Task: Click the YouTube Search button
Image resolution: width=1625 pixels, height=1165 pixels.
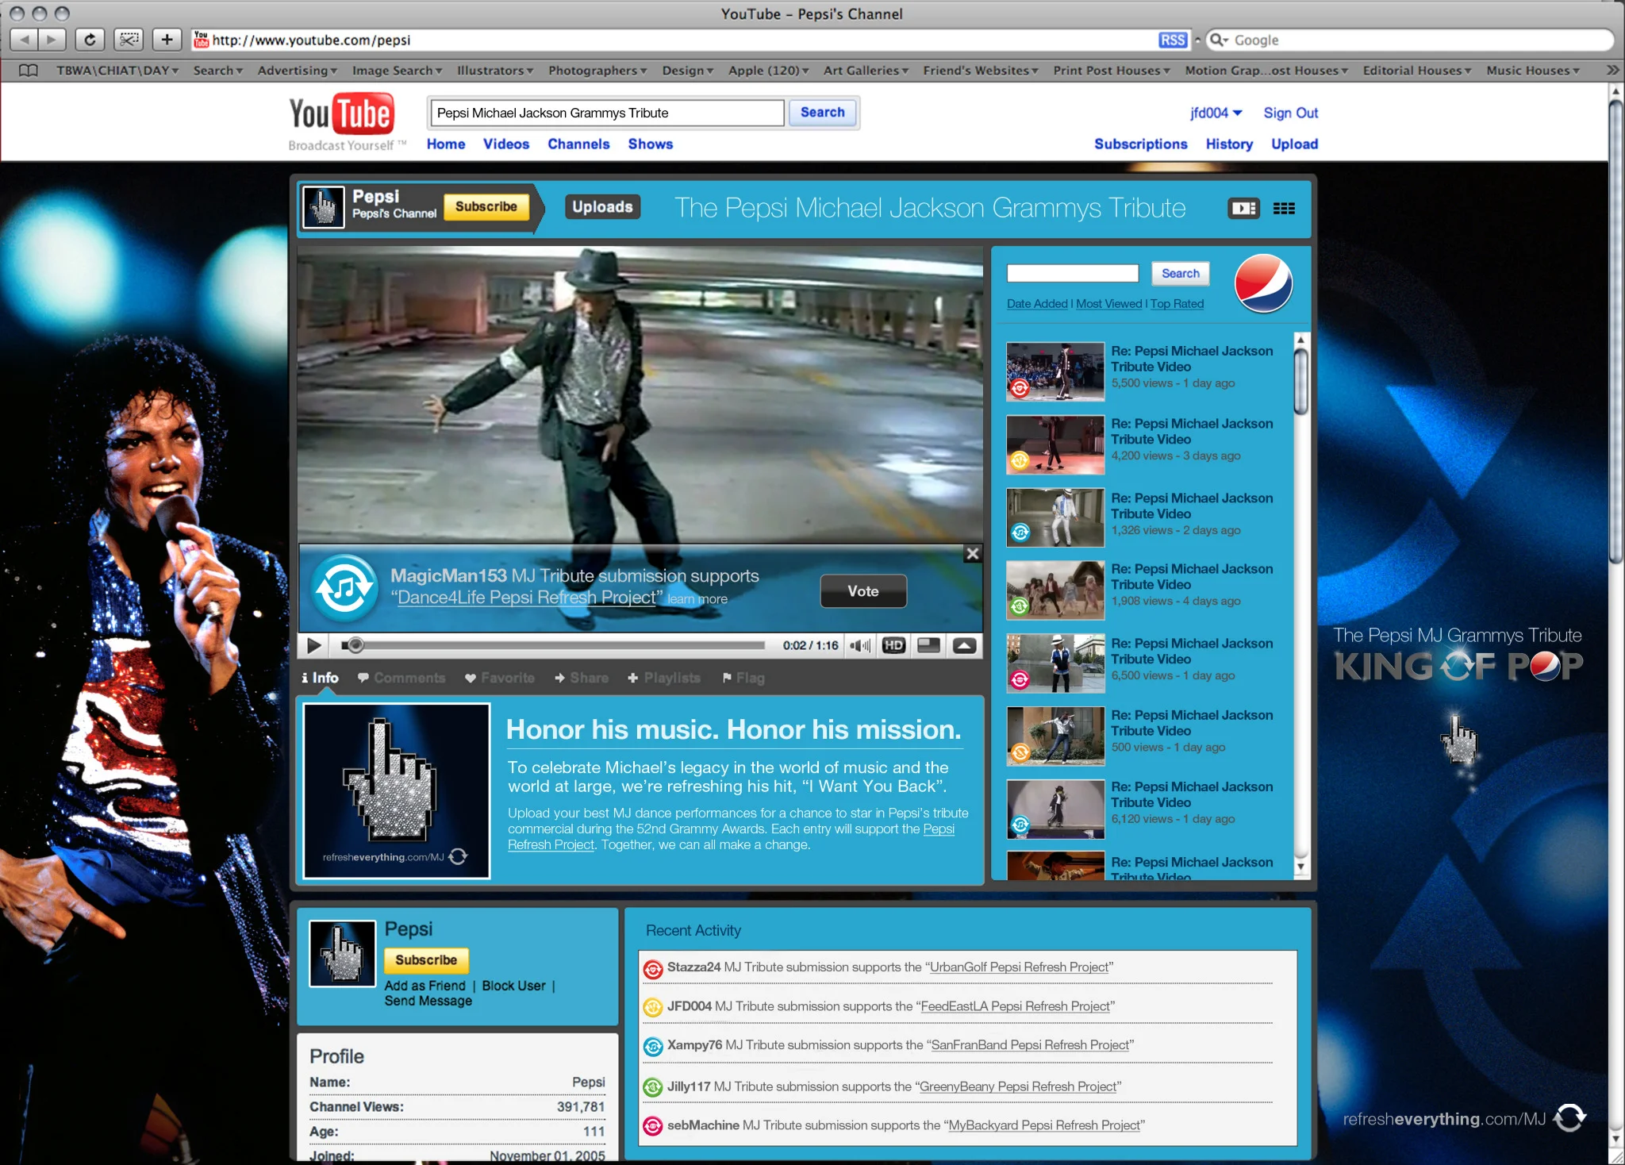Action: (x=823, y=113)
